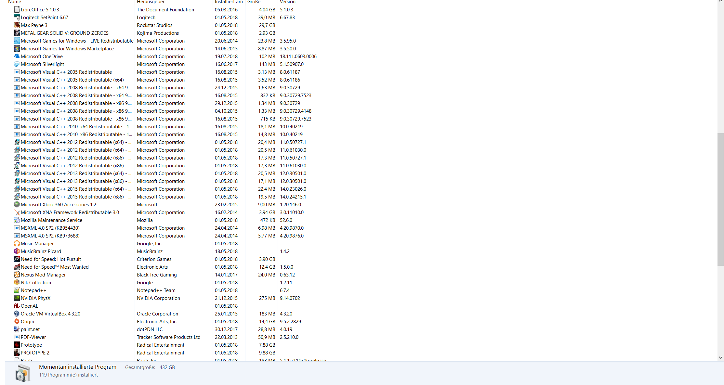Click publisher NVIDIA Corporation

[x=158, y=298]
